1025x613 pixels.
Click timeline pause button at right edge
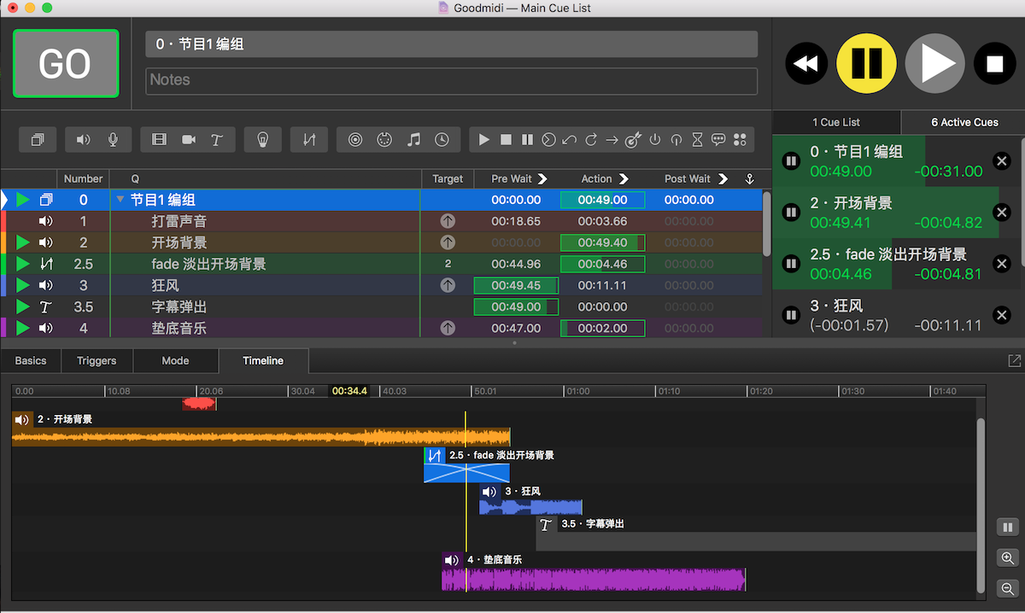1008,528
